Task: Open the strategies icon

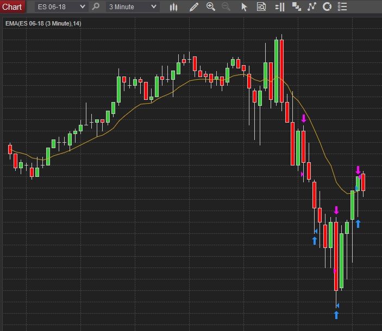Action: click(x=327, y=7)
